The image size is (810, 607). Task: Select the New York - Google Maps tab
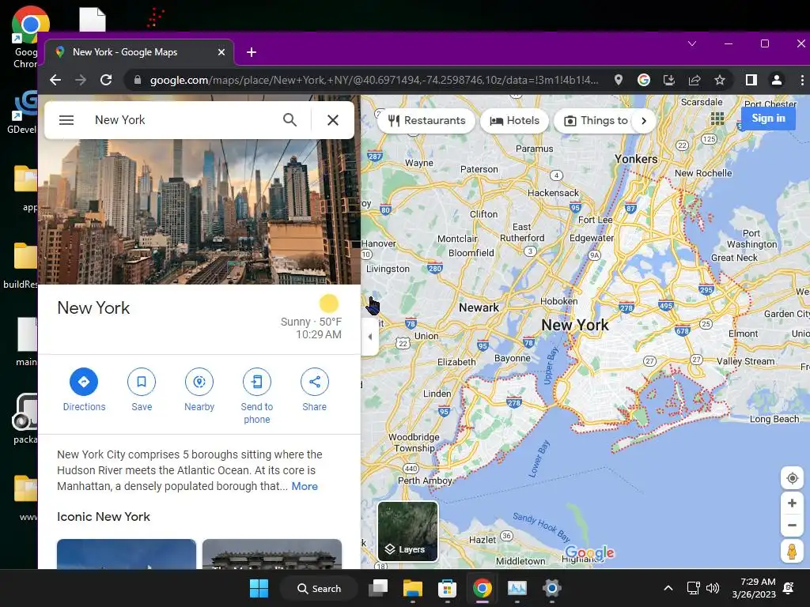pyautogui.click(x=139, y=52)
